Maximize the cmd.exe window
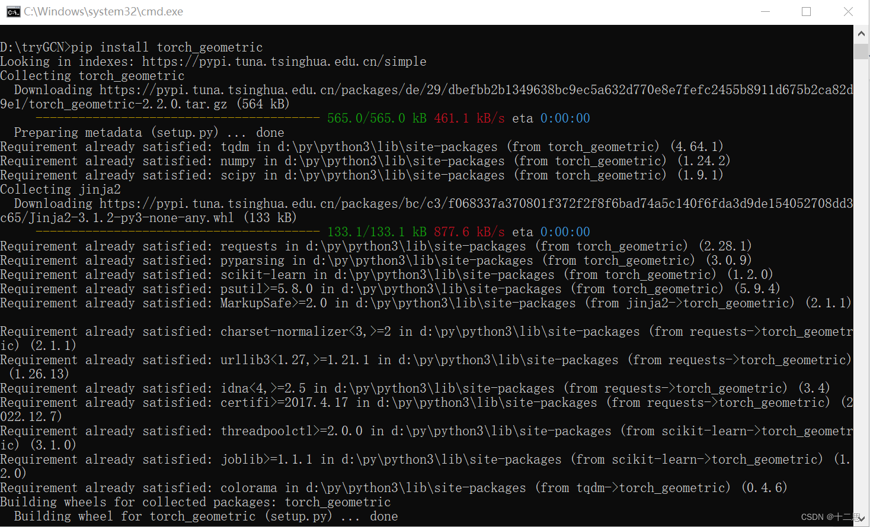Viewport: 870px width, 527px height. coord(807,12)
